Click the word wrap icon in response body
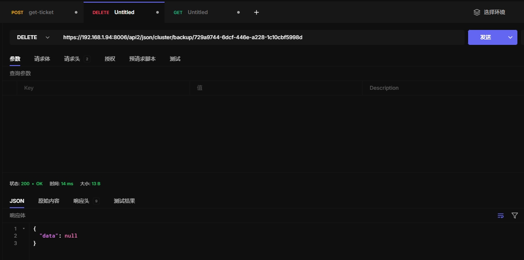Image resolution: width=524 pixels, height=260 pixels. point(501,216)
